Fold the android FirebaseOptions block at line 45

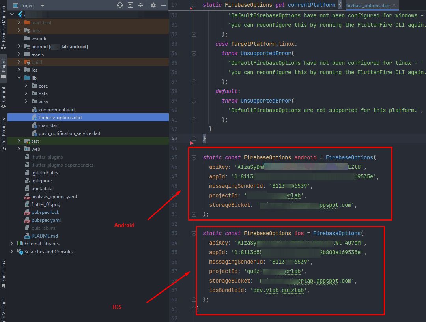(x=193, y=157)
